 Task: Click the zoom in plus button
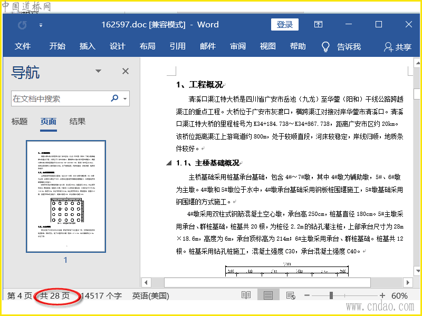382,295
